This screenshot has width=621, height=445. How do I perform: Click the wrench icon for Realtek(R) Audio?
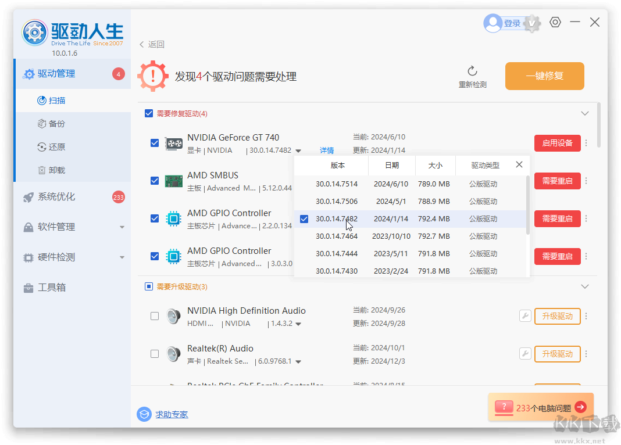click(524, 354)
